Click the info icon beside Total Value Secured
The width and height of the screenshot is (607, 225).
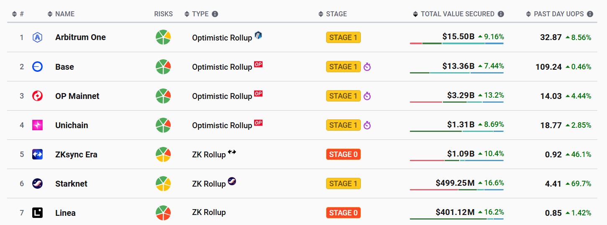click(501, 14)
